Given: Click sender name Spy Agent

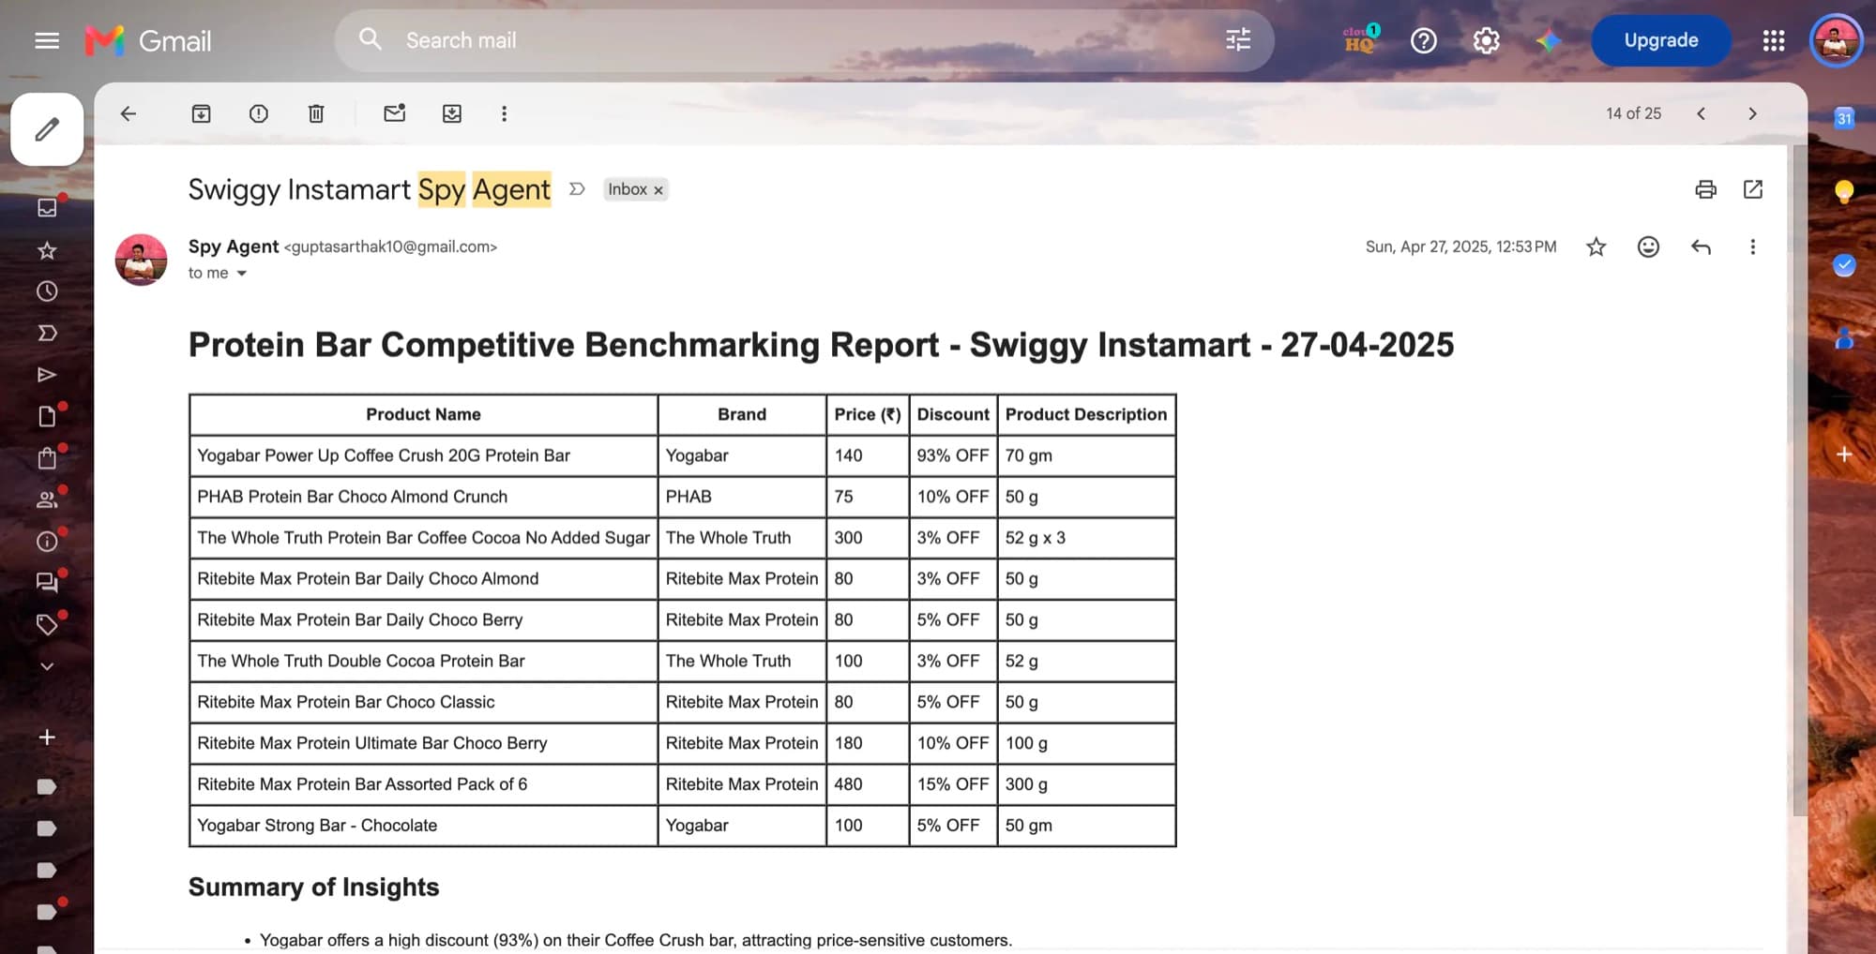Looking at the screenshot, I should tap(234, 246).
